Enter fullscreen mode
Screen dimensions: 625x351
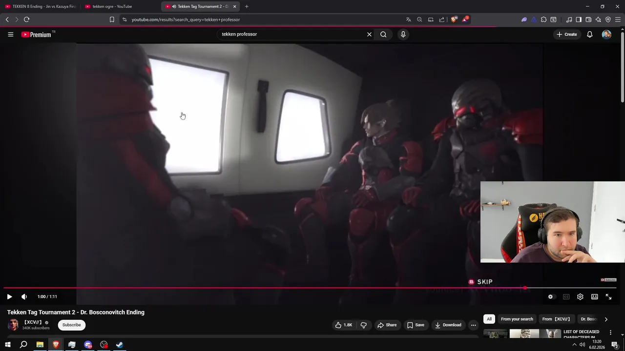[608, 296]
